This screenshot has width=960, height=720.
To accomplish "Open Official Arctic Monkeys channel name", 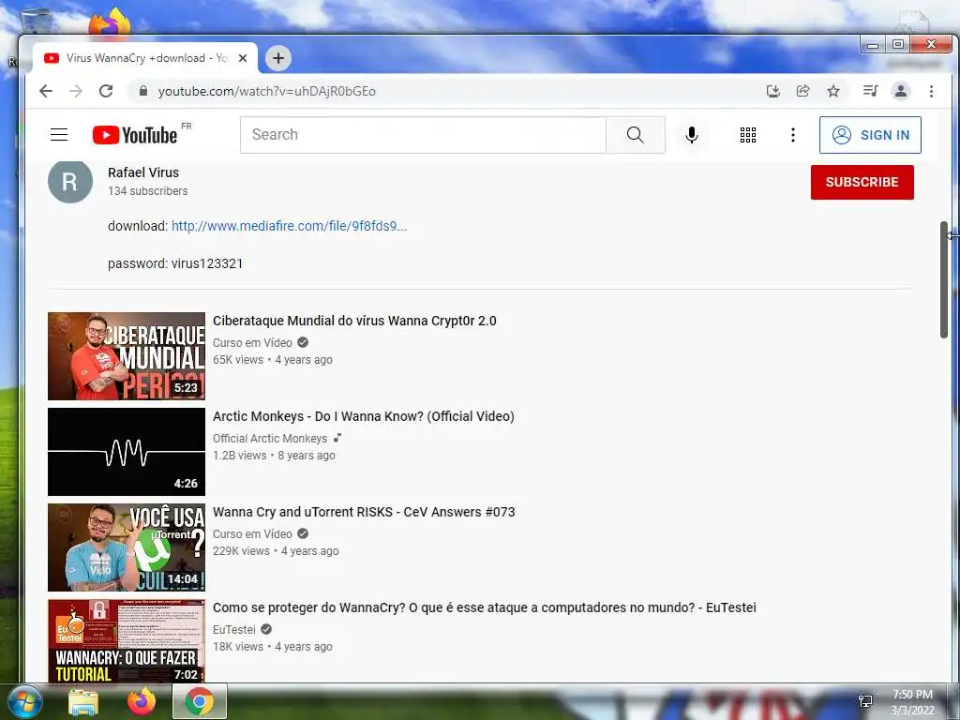I will click(x=270, y=439).
